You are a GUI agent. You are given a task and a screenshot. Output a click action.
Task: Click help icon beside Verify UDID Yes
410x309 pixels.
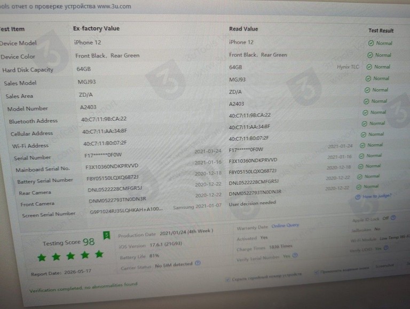(x=386, y=248)
